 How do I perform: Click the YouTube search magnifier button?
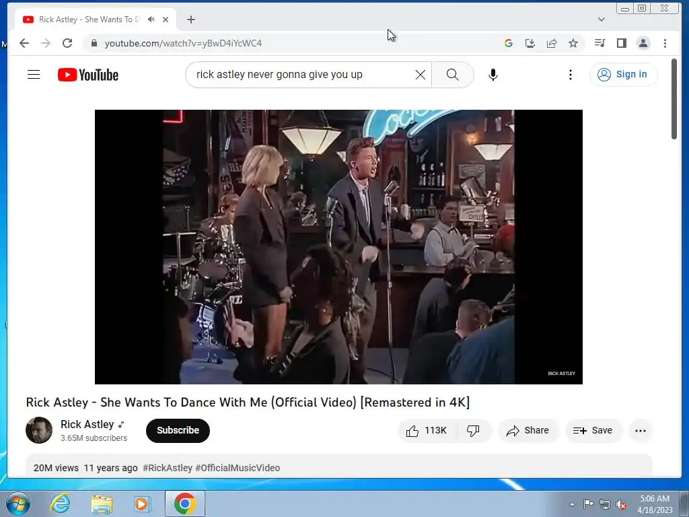coord(453,75)
